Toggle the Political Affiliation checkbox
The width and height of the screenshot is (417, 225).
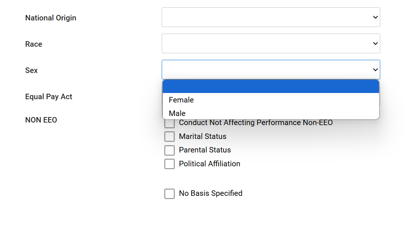tap(170, 164)
